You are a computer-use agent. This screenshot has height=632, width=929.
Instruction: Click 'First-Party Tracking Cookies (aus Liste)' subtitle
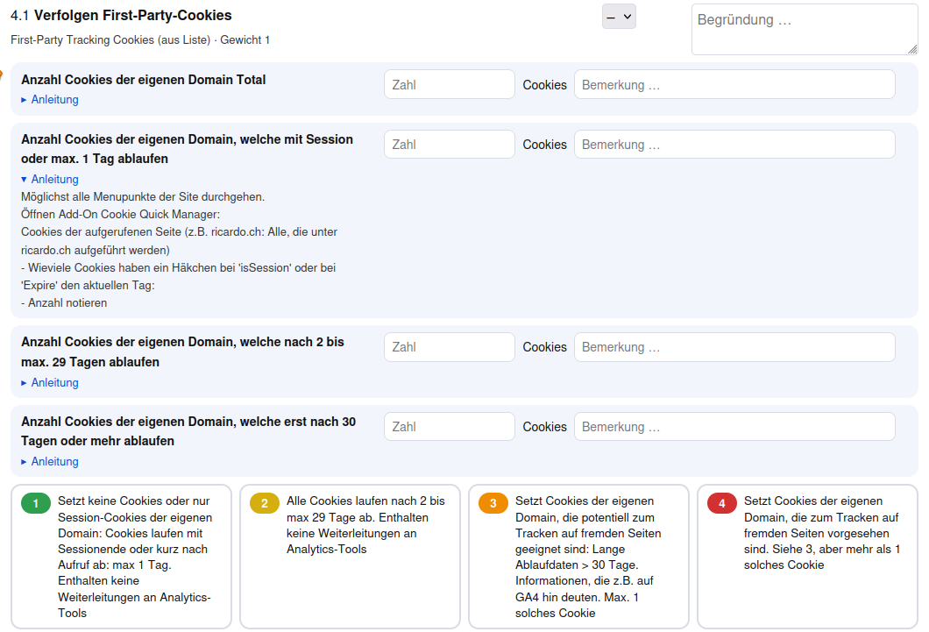click(x=110, y=39)
